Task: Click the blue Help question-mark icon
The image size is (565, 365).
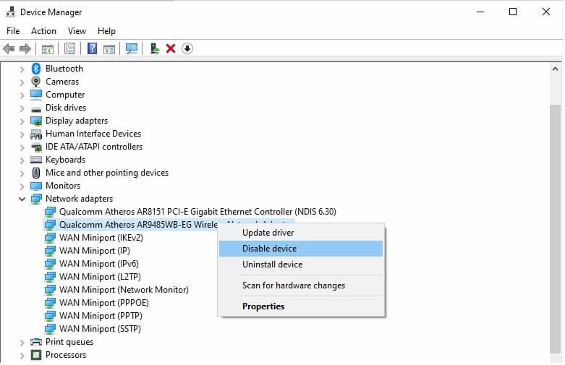Action: (x=93, y=48)
